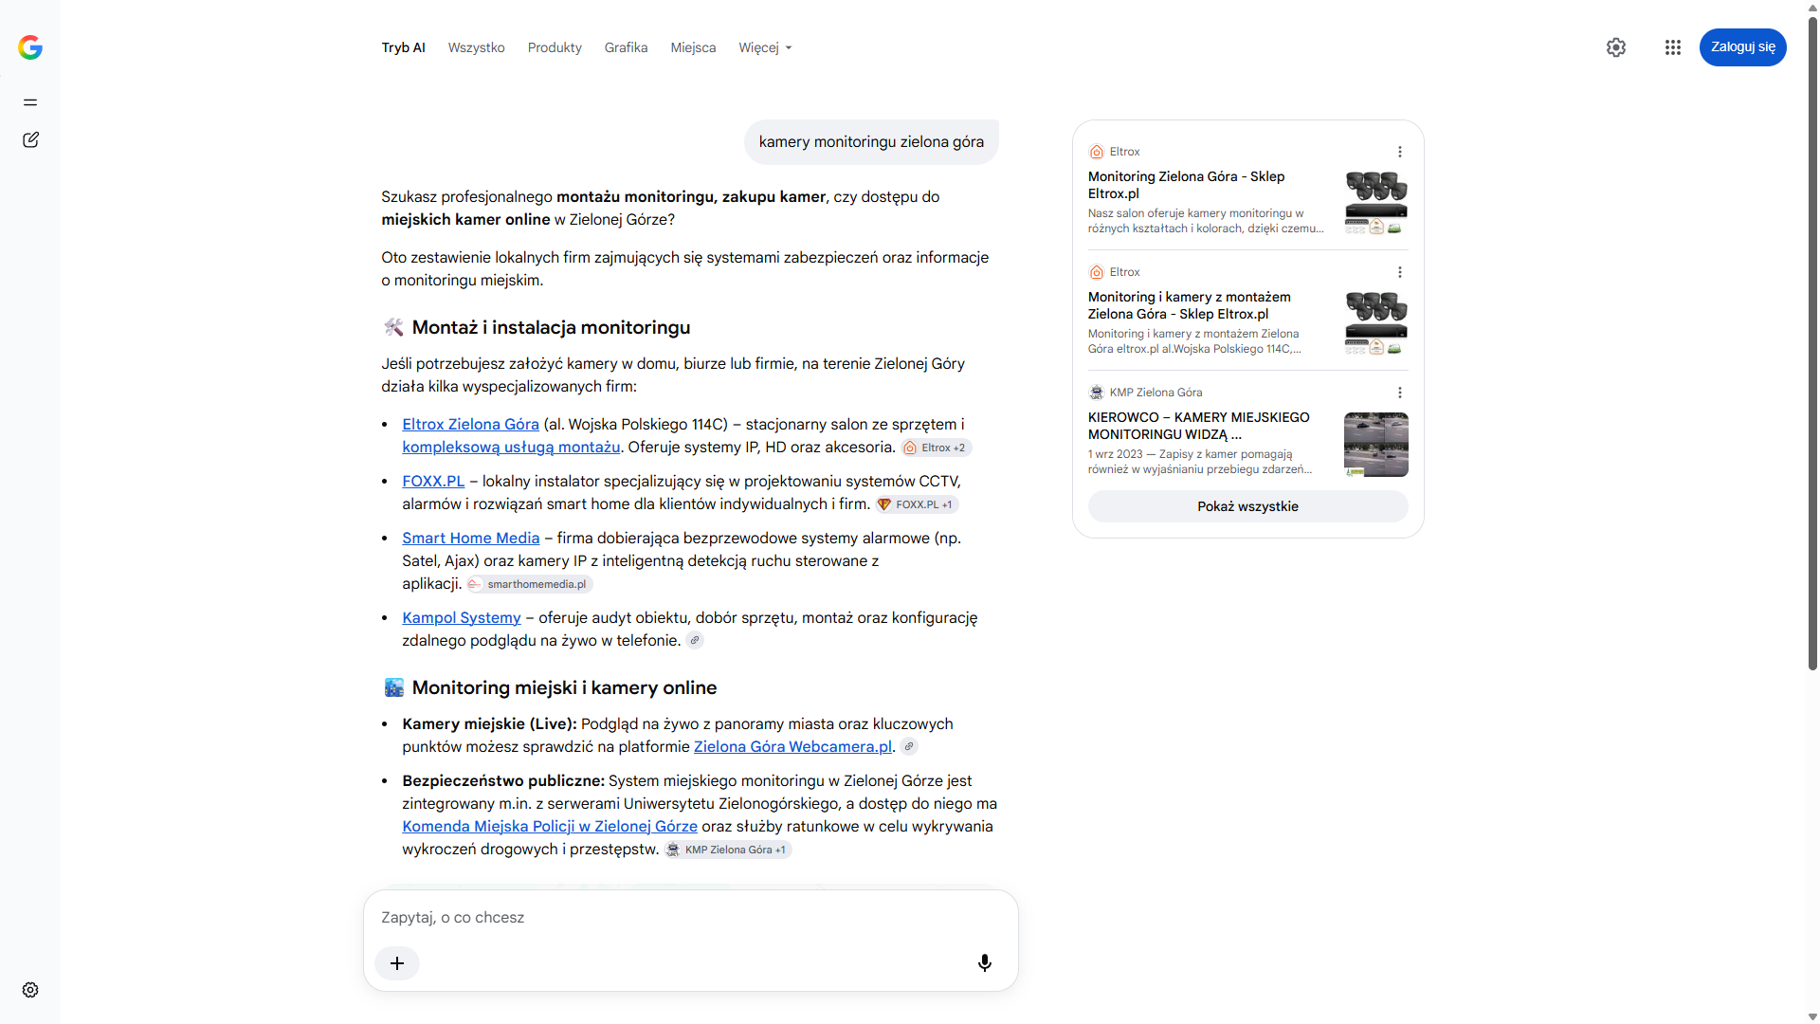Click camera thumbnail of first Eltrox result
The image size is (1820, 1024).
click(1376, 203)
